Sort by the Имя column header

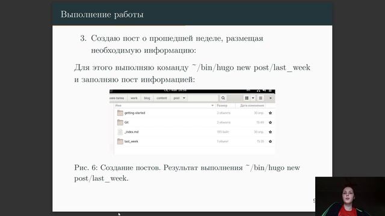tap(165, 106)
